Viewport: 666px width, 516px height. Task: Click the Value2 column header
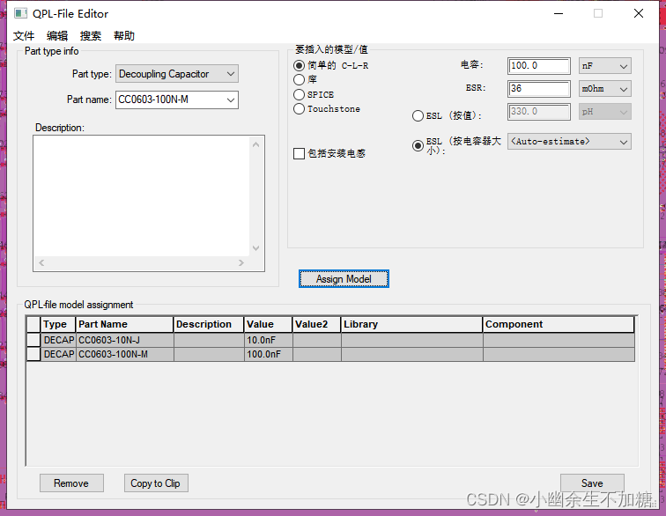[x=316, y=324]
